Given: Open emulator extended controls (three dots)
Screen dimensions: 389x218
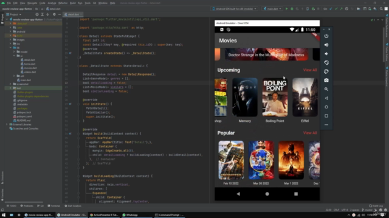Looking at the screenshot, I should 326,125.
